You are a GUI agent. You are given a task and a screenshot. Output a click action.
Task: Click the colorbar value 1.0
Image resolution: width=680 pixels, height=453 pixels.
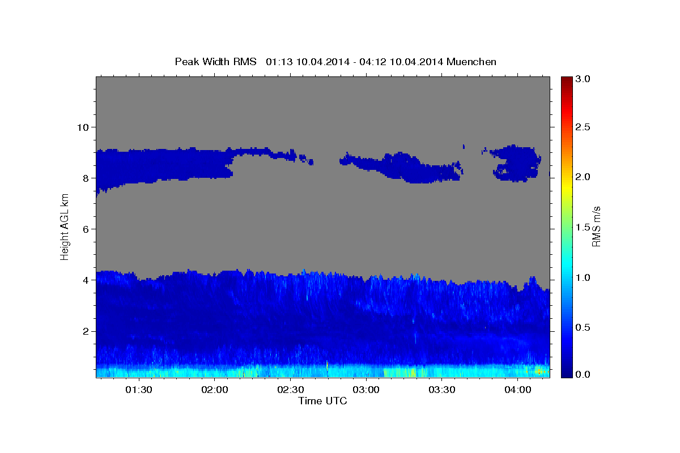(x=583, y=277)
